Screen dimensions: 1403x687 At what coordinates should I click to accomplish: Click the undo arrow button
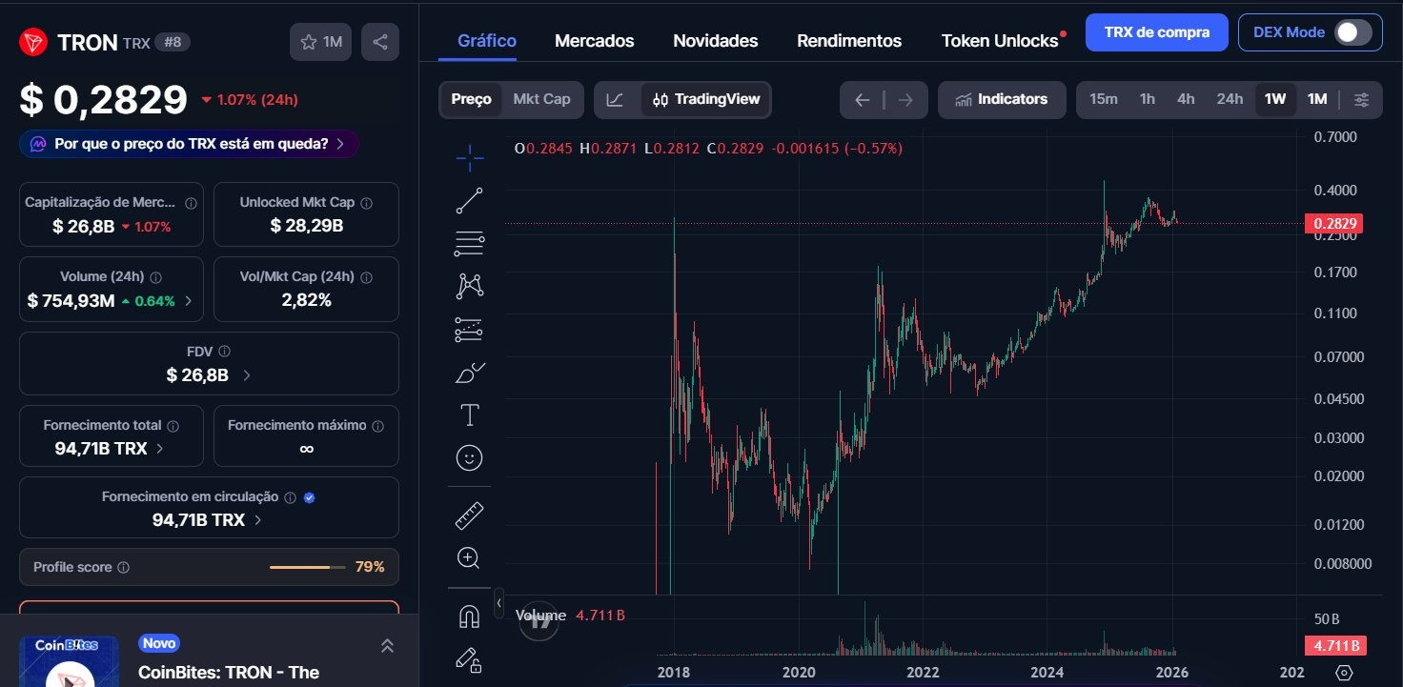click(863, 99)
